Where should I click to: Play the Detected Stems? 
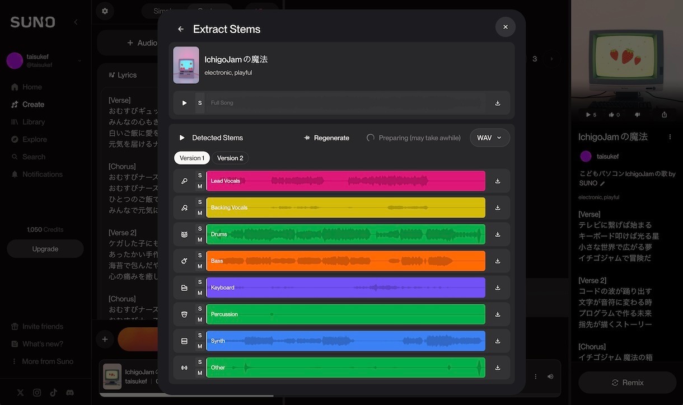[x=182, y=138]
